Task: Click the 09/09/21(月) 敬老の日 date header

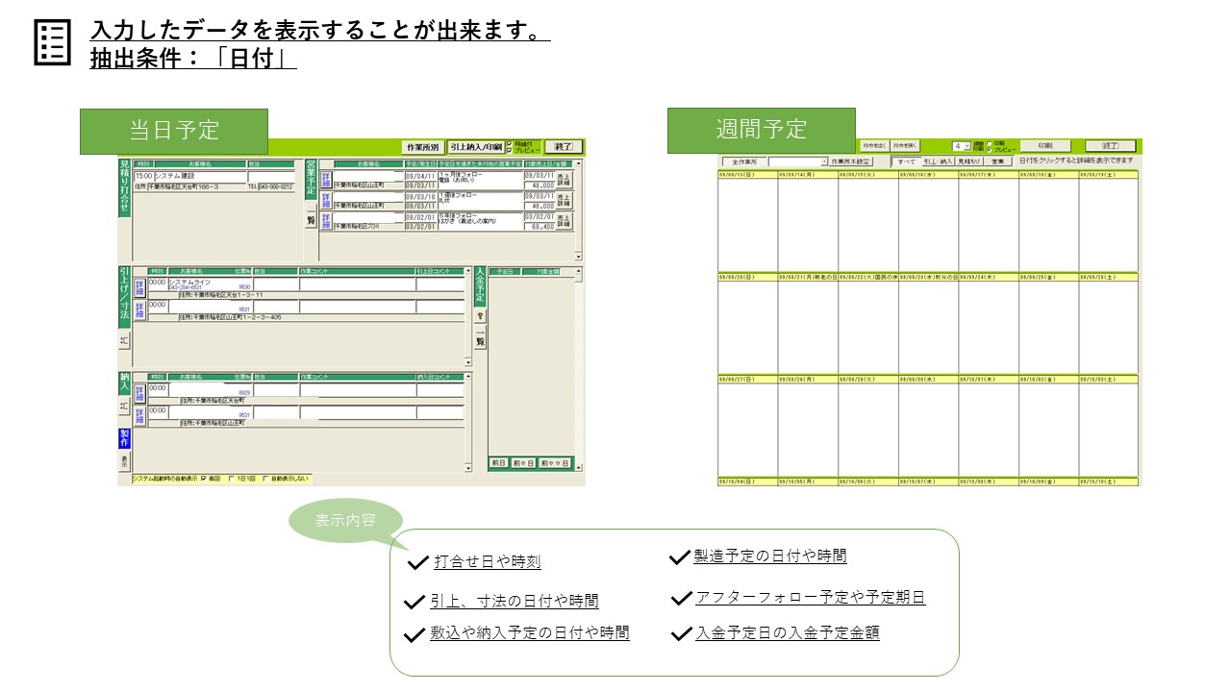Action: pyautogui.click(x=808, y=277)
